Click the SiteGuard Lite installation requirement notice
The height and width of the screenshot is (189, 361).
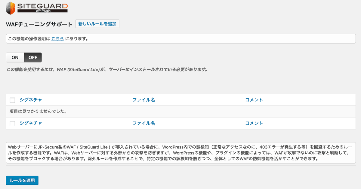point(107,70)
